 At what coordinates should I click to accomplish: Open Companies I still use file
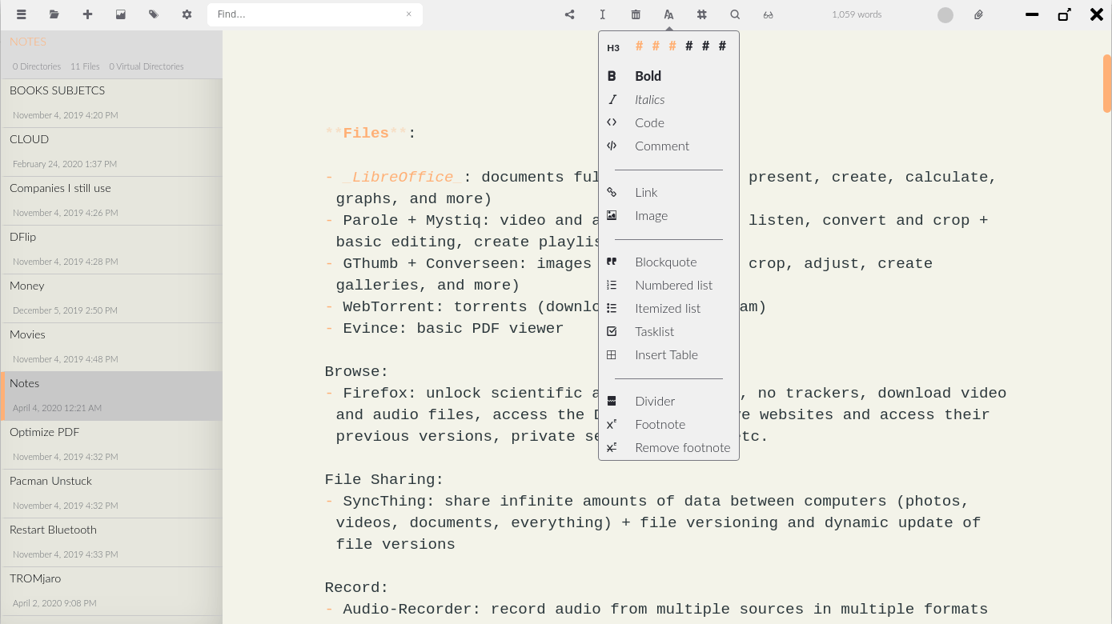point(111,201)
